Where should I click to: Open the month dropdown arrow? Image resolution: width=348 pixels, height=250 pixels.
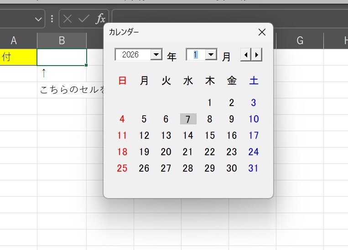pos(211,54)
